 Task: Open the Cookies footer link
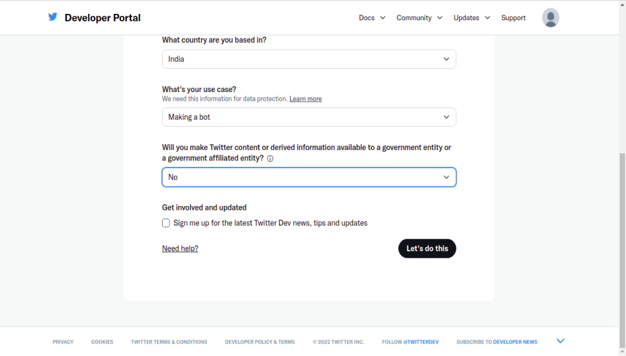[102, 342]
